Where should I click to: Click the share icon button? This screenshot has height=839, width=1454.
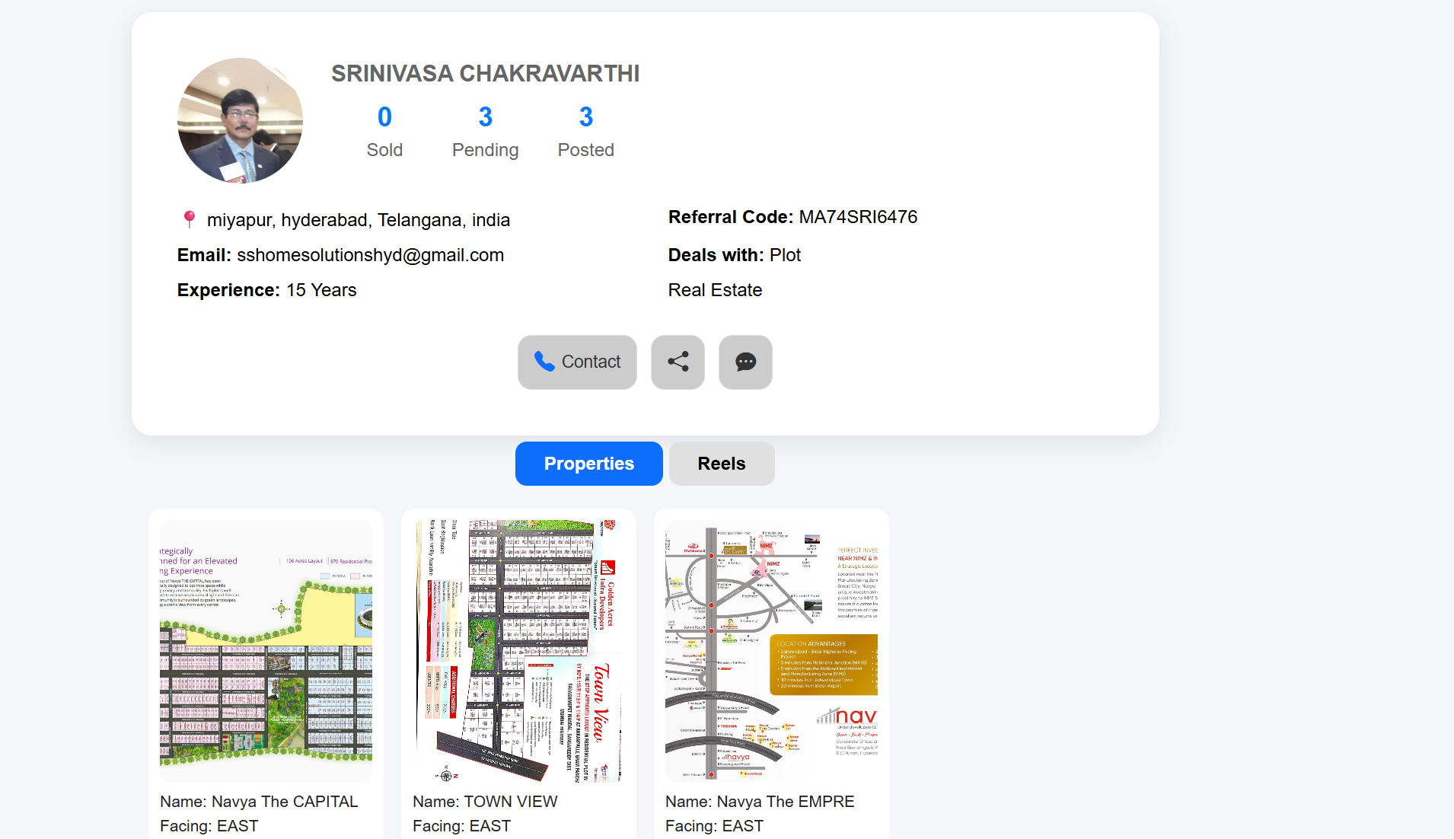(x=678, y=362)
